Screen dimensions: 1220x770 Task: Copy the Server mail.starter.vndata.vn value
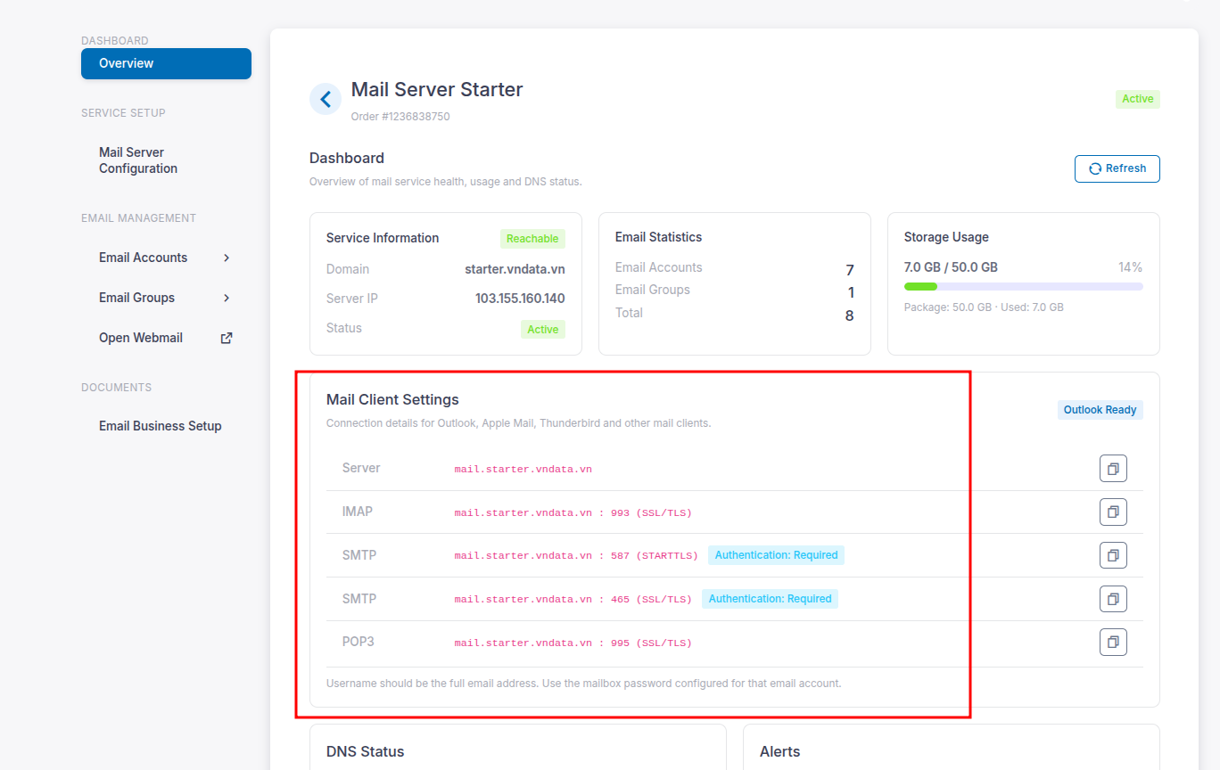[x=1113, y=468]
